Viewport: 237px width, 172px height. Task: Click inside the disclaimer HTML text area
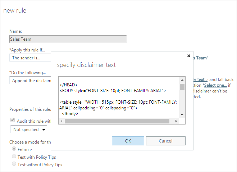[x=119, y=98]
